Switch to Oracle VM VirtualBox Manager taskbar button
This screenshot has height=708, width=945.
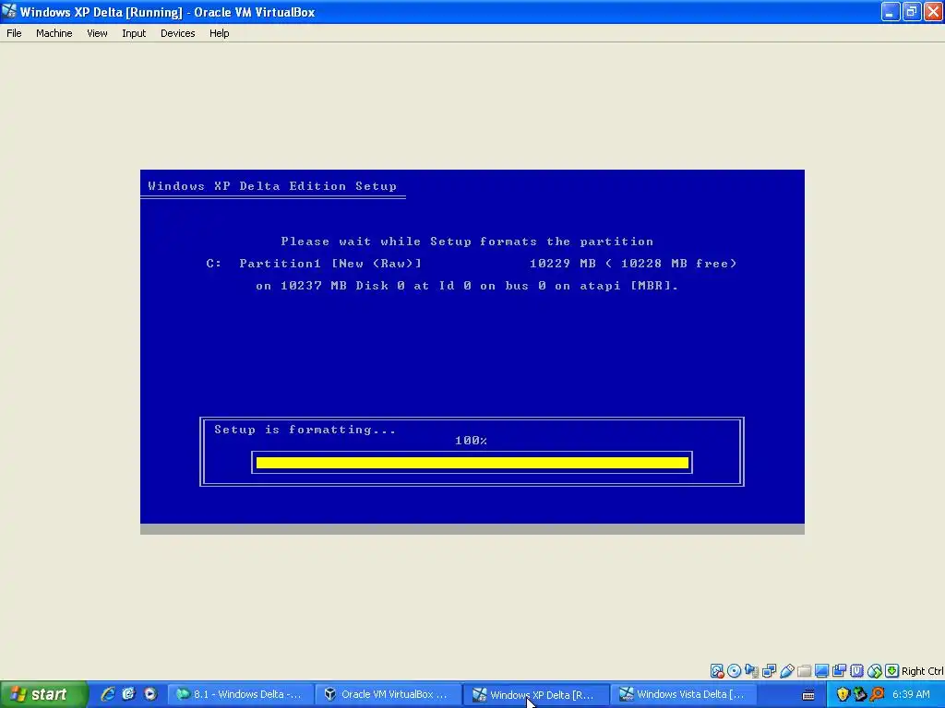(389, 694)
